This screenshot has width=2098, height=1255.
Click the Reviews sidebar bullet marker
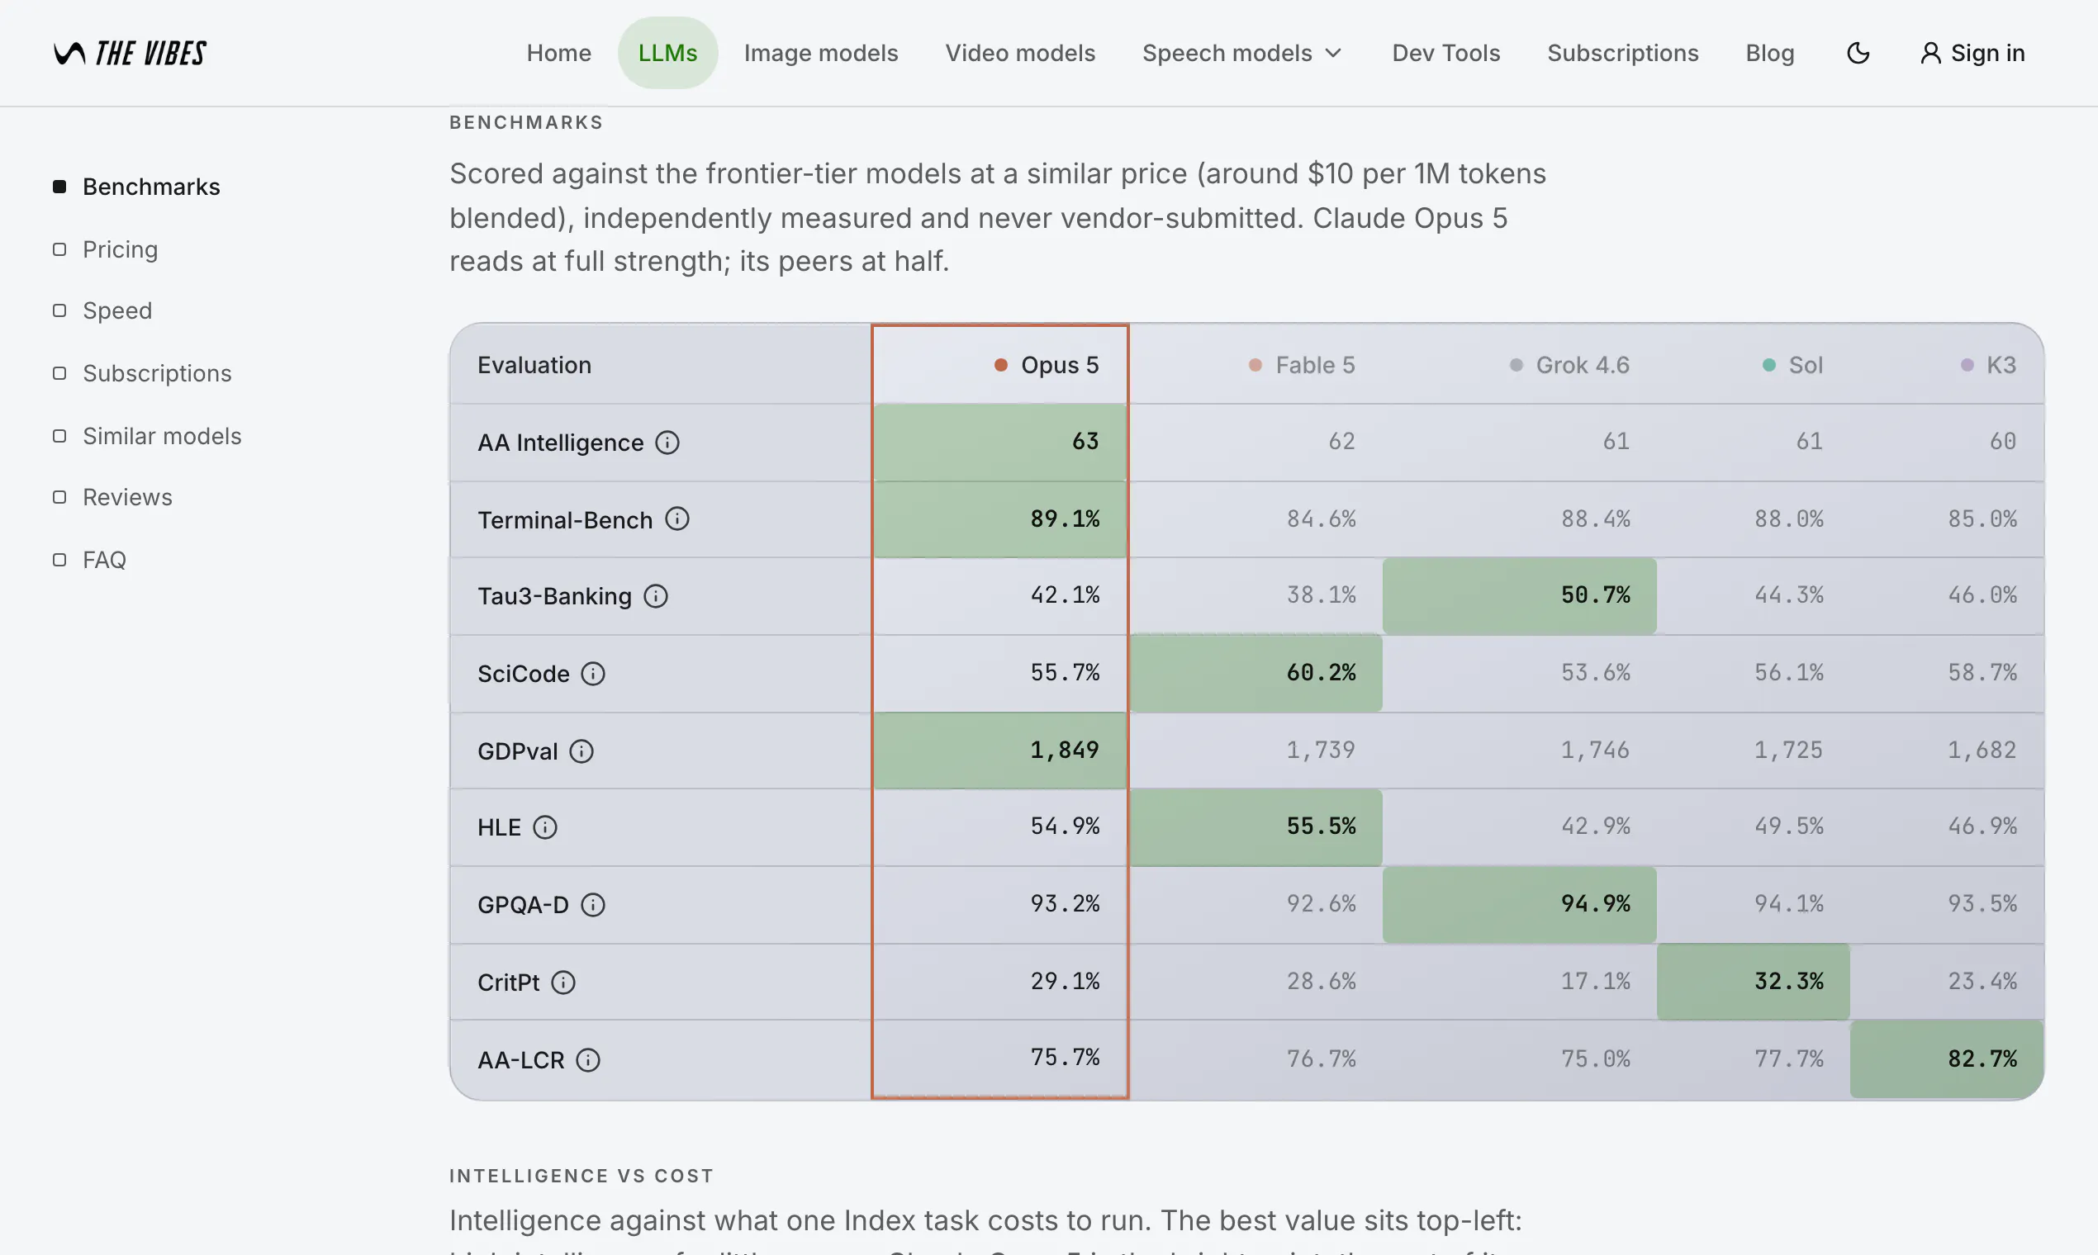(x=59, y=497)
